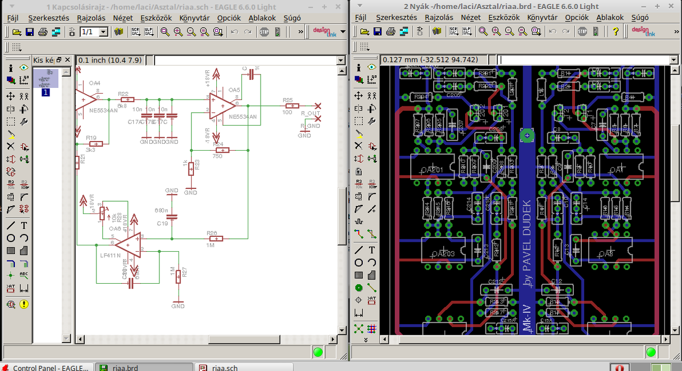This screenshot has height=371, width=682.
Task: Select the Text tool in schematic palette
Action: pos(24,225)
